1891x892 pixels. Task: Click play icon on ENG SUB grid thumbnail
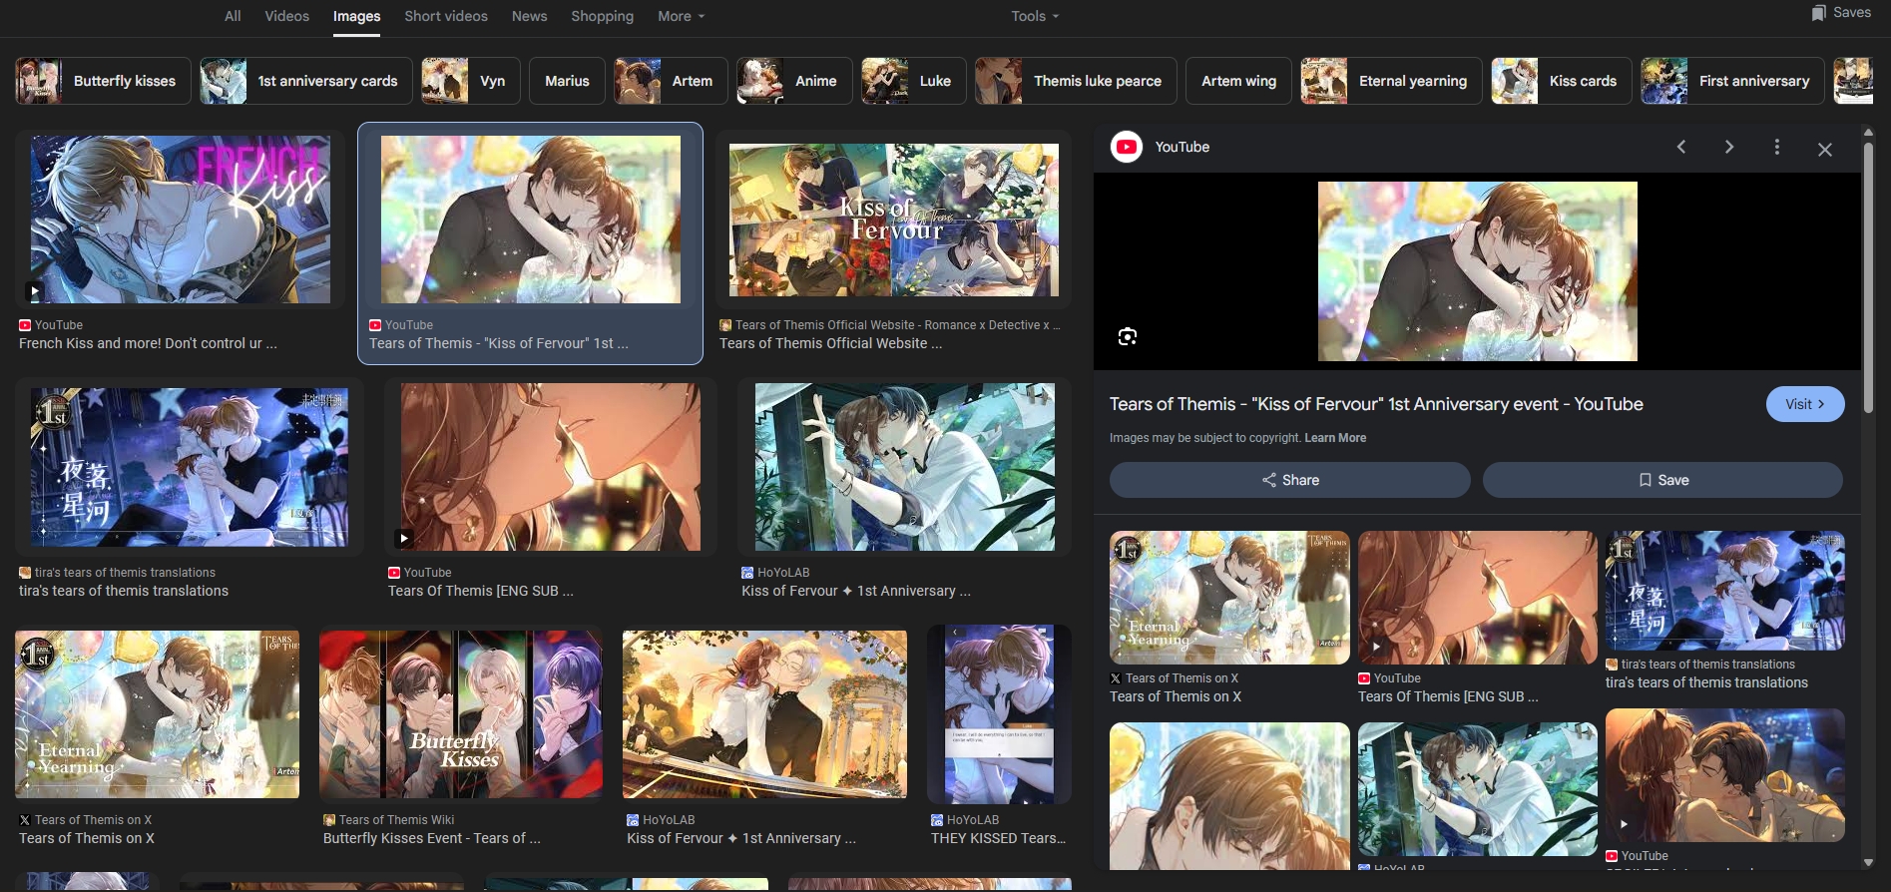[x=404, y=539]
